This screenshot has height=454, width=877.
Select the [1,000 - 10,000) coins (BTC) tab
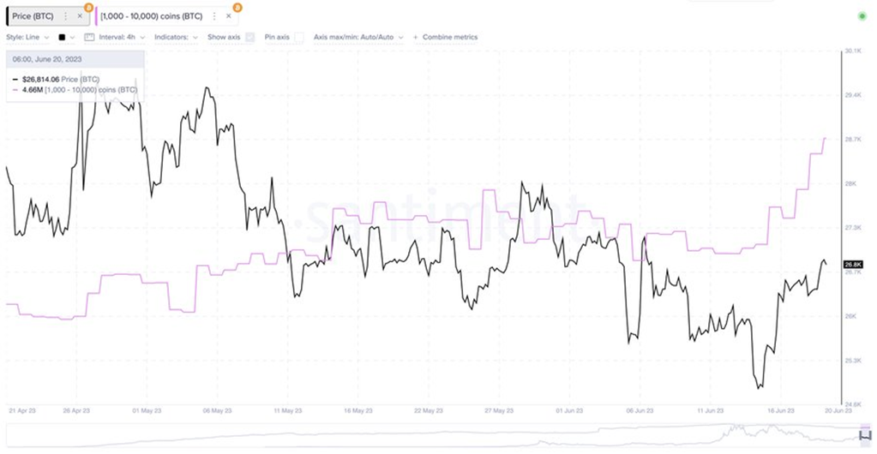pos(154,15)
